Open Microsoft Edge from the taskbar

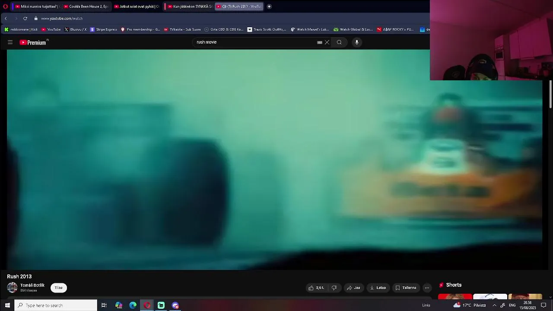coord(133,305)
